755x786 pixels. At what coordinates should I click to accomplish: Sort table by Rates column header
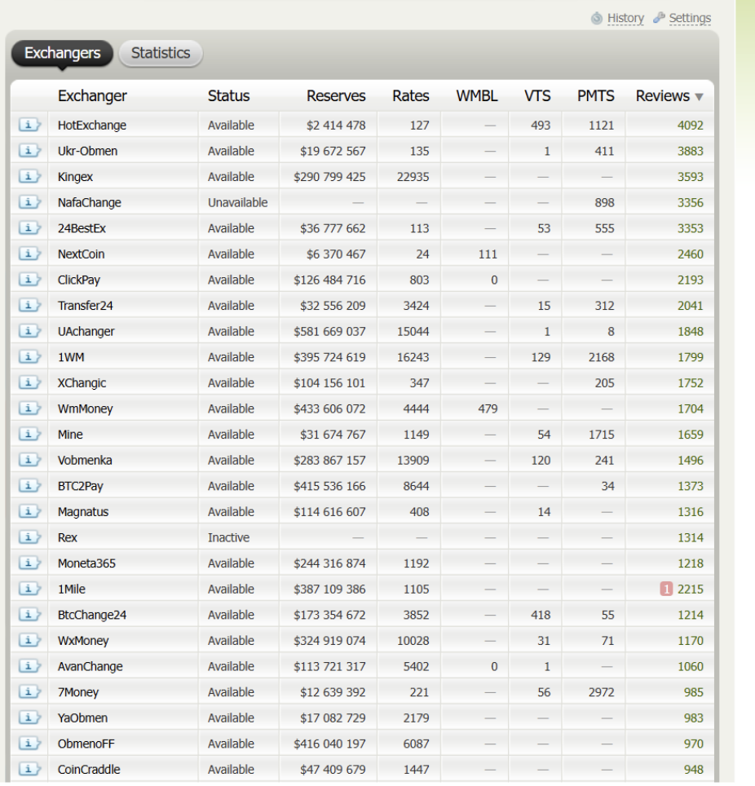410,96
